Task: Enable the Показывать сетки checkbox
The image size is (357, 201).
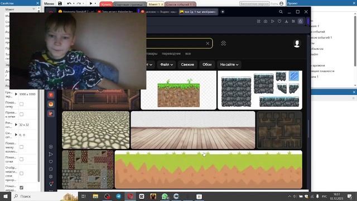Action: (21, 159)
